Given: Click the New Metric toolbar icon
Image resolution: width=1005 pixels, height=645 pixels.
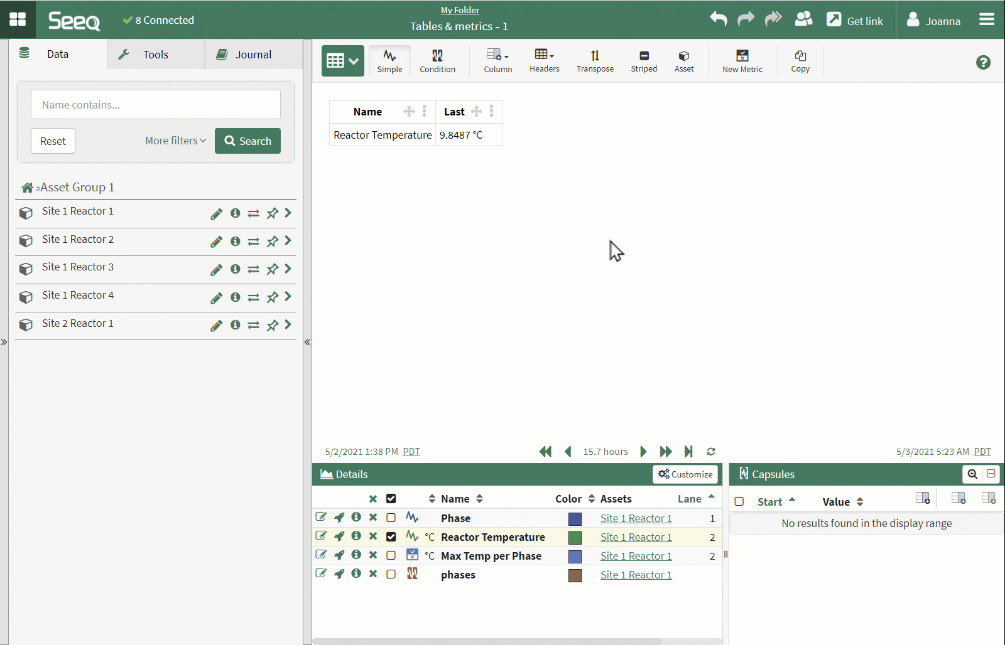Looking at the screenshot, I should 742,61.
